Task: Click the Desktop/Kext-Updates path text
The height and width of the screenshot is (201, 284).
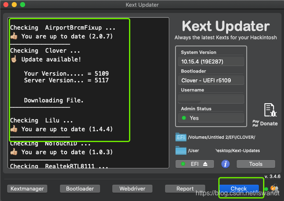Action: coord(238,150)
